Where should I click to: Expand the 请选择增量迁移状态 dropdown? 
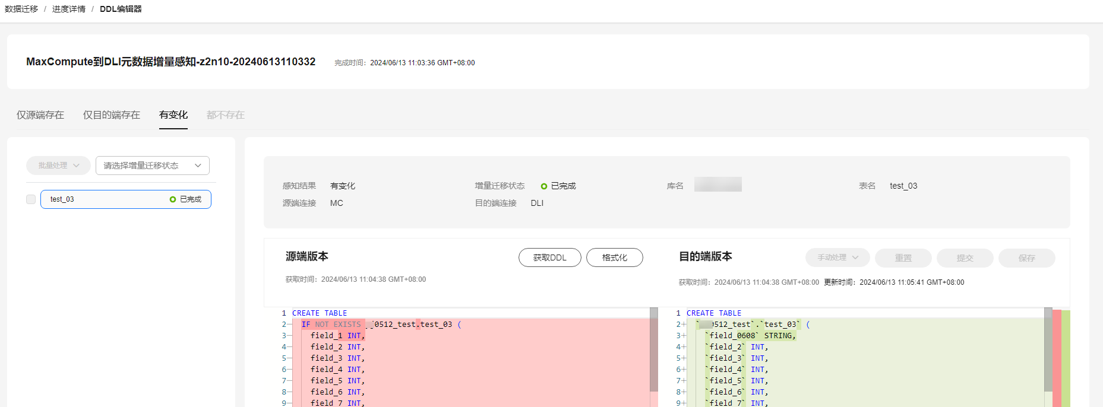point(153,166)
